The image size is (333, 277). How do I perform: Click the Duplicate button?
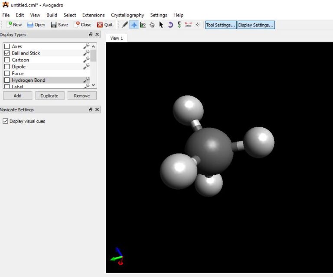[x=49, y=96]
